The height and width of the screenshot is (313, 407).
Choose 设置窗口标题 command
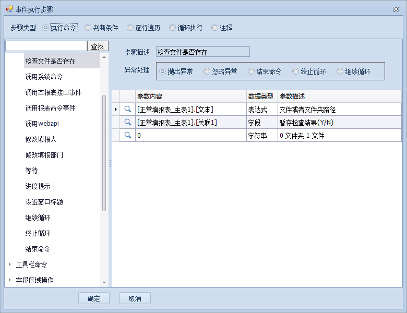click(x=44, y=202)
